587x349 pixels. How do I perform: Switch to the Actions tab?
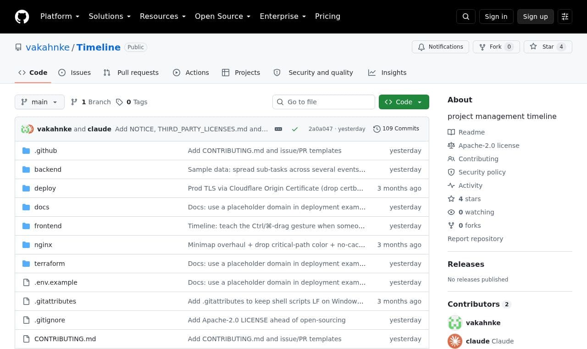tap(191, 73)
